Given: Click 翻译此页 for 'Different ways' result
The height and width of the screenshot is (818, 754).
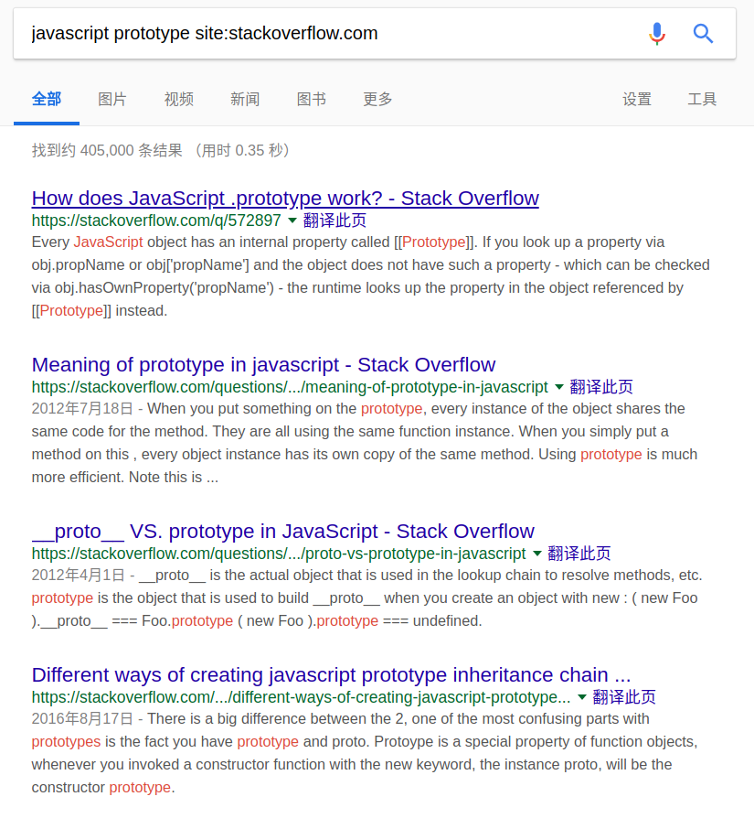Looking at the screenshot, I should point(624,696).
